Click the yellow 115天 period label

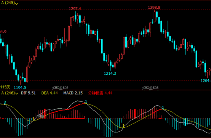pyautogui.click(x=5, y=87)
